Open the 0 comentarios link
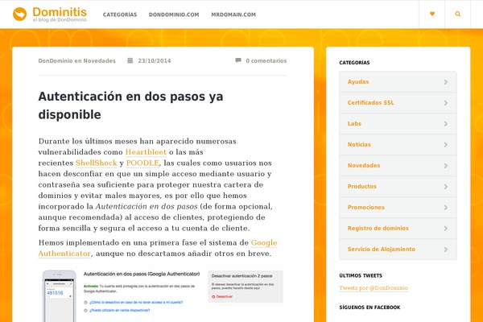Image resolution: width=483 pixels, height=322 pixels. click(x=266, y=60)
